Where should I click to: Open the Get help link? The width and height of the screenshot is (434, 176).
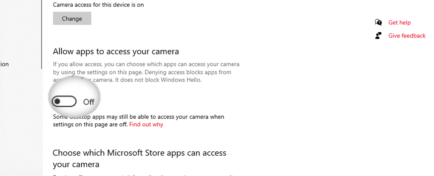coord(399,23)
